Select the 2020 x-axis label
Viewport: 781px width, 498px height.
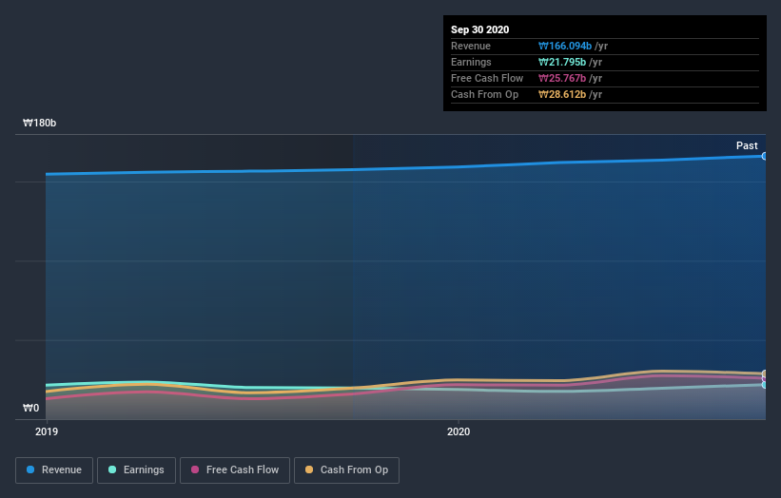[x=459, y=431]
